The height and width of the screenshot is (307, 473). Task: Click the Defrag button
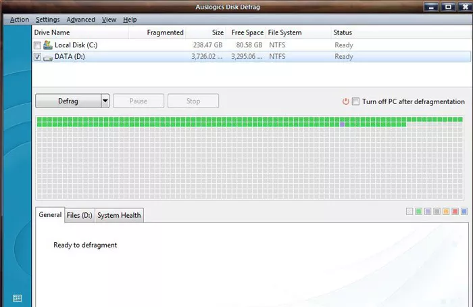tap(68, 101)
